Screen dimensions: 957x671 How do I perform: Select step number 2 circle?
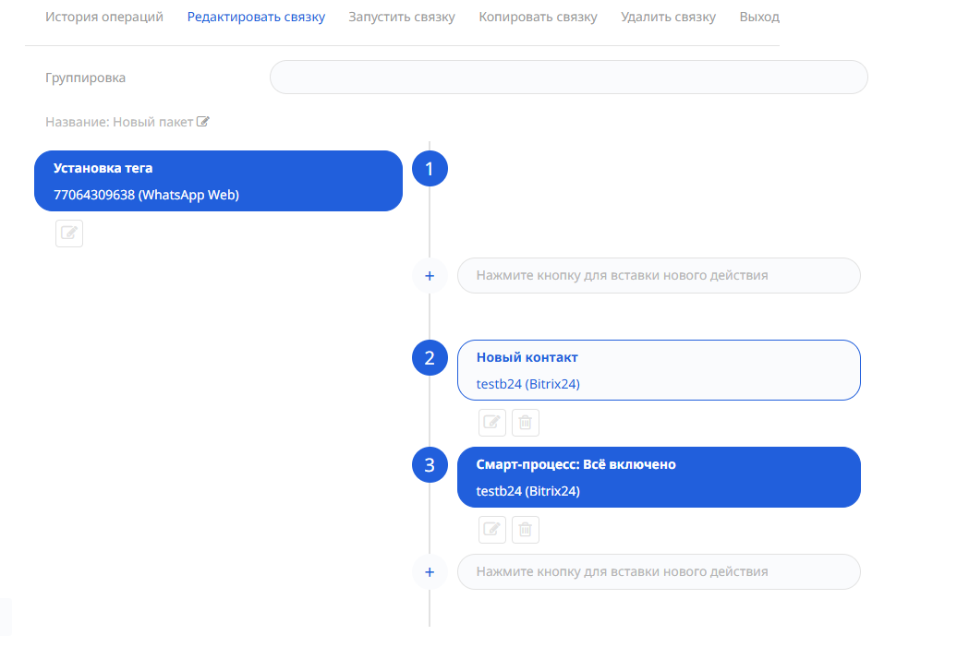(430, 358)
